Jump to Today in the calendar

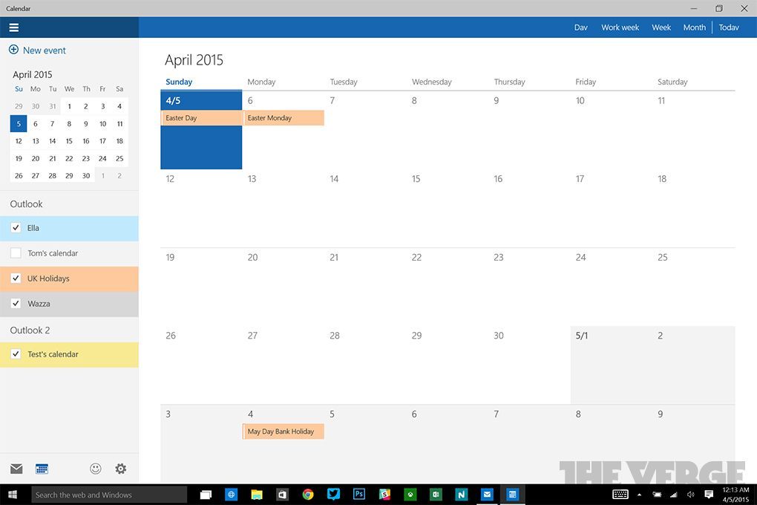coord(729,27)
